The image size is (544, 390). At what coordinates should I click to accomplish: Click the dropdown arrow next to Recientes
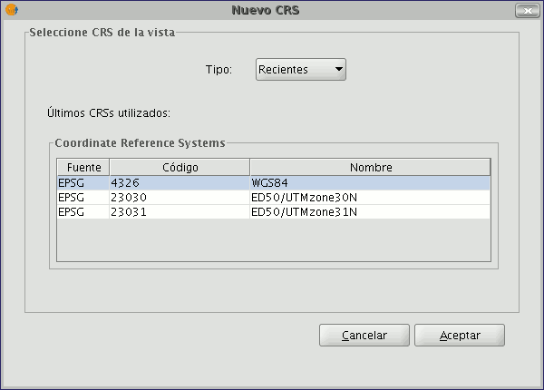coord(339,69)
